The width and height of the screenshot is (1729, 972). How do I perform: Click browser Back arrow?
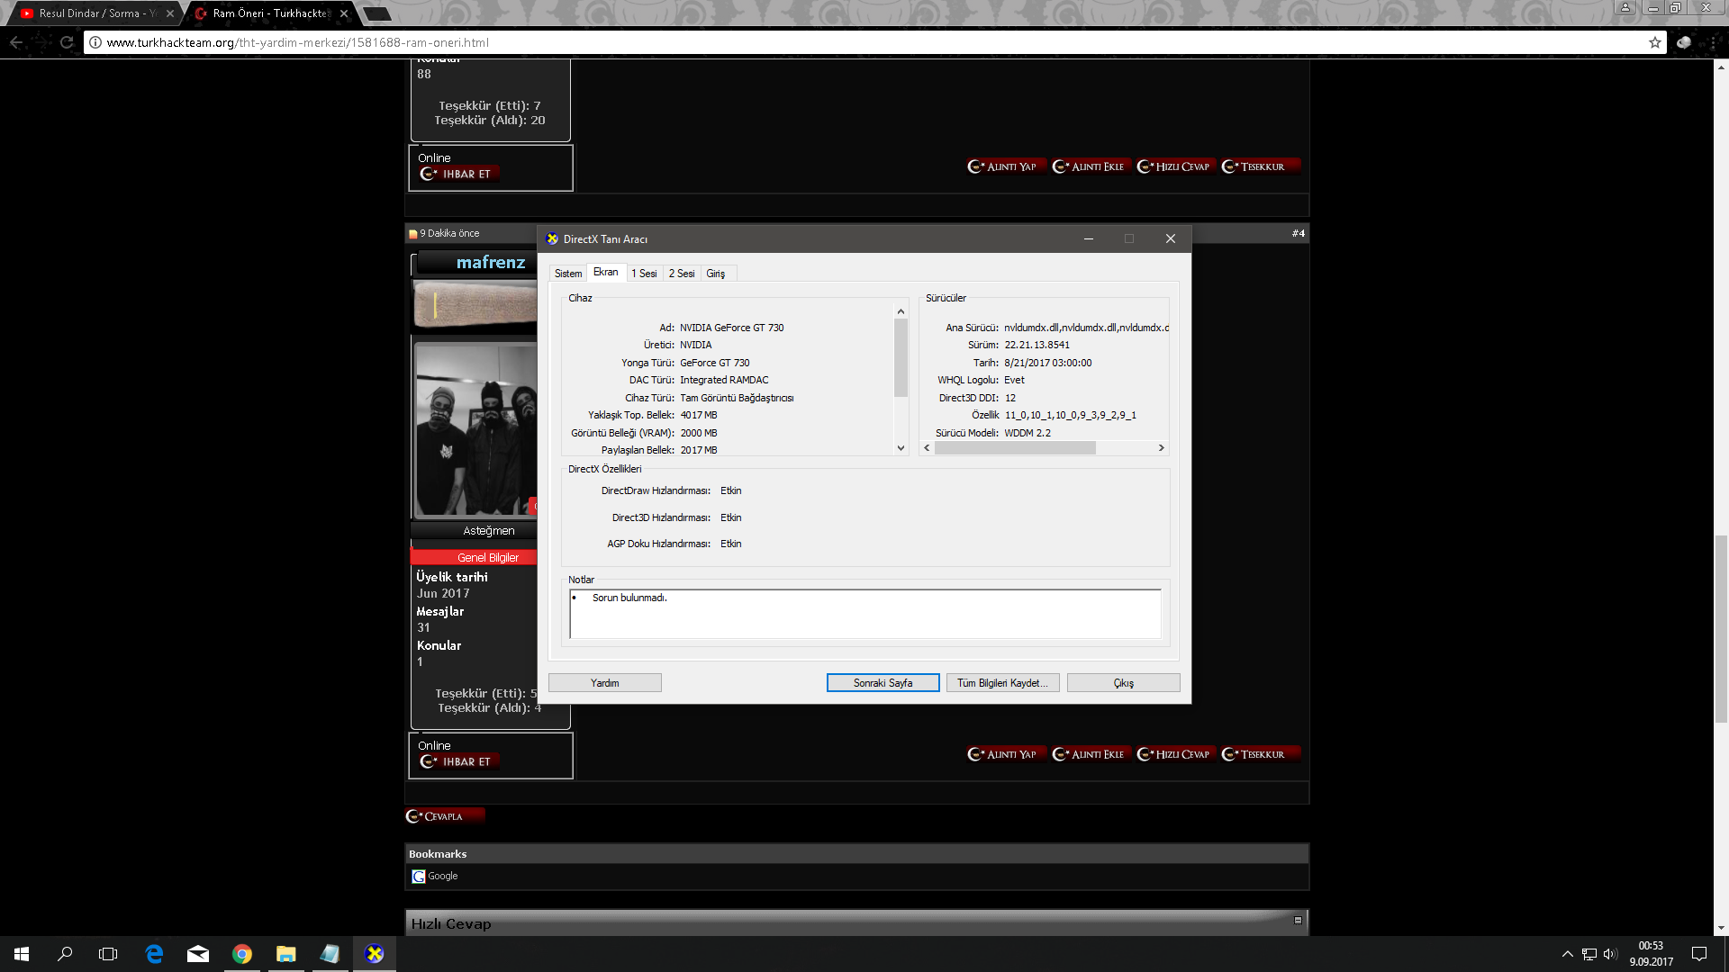[16, 42]
